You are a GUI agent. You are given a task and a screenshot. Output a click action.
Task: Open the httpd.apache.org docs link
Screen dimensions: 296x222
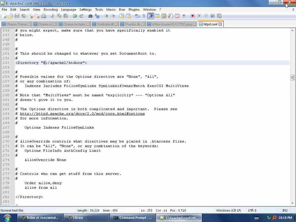82,114
